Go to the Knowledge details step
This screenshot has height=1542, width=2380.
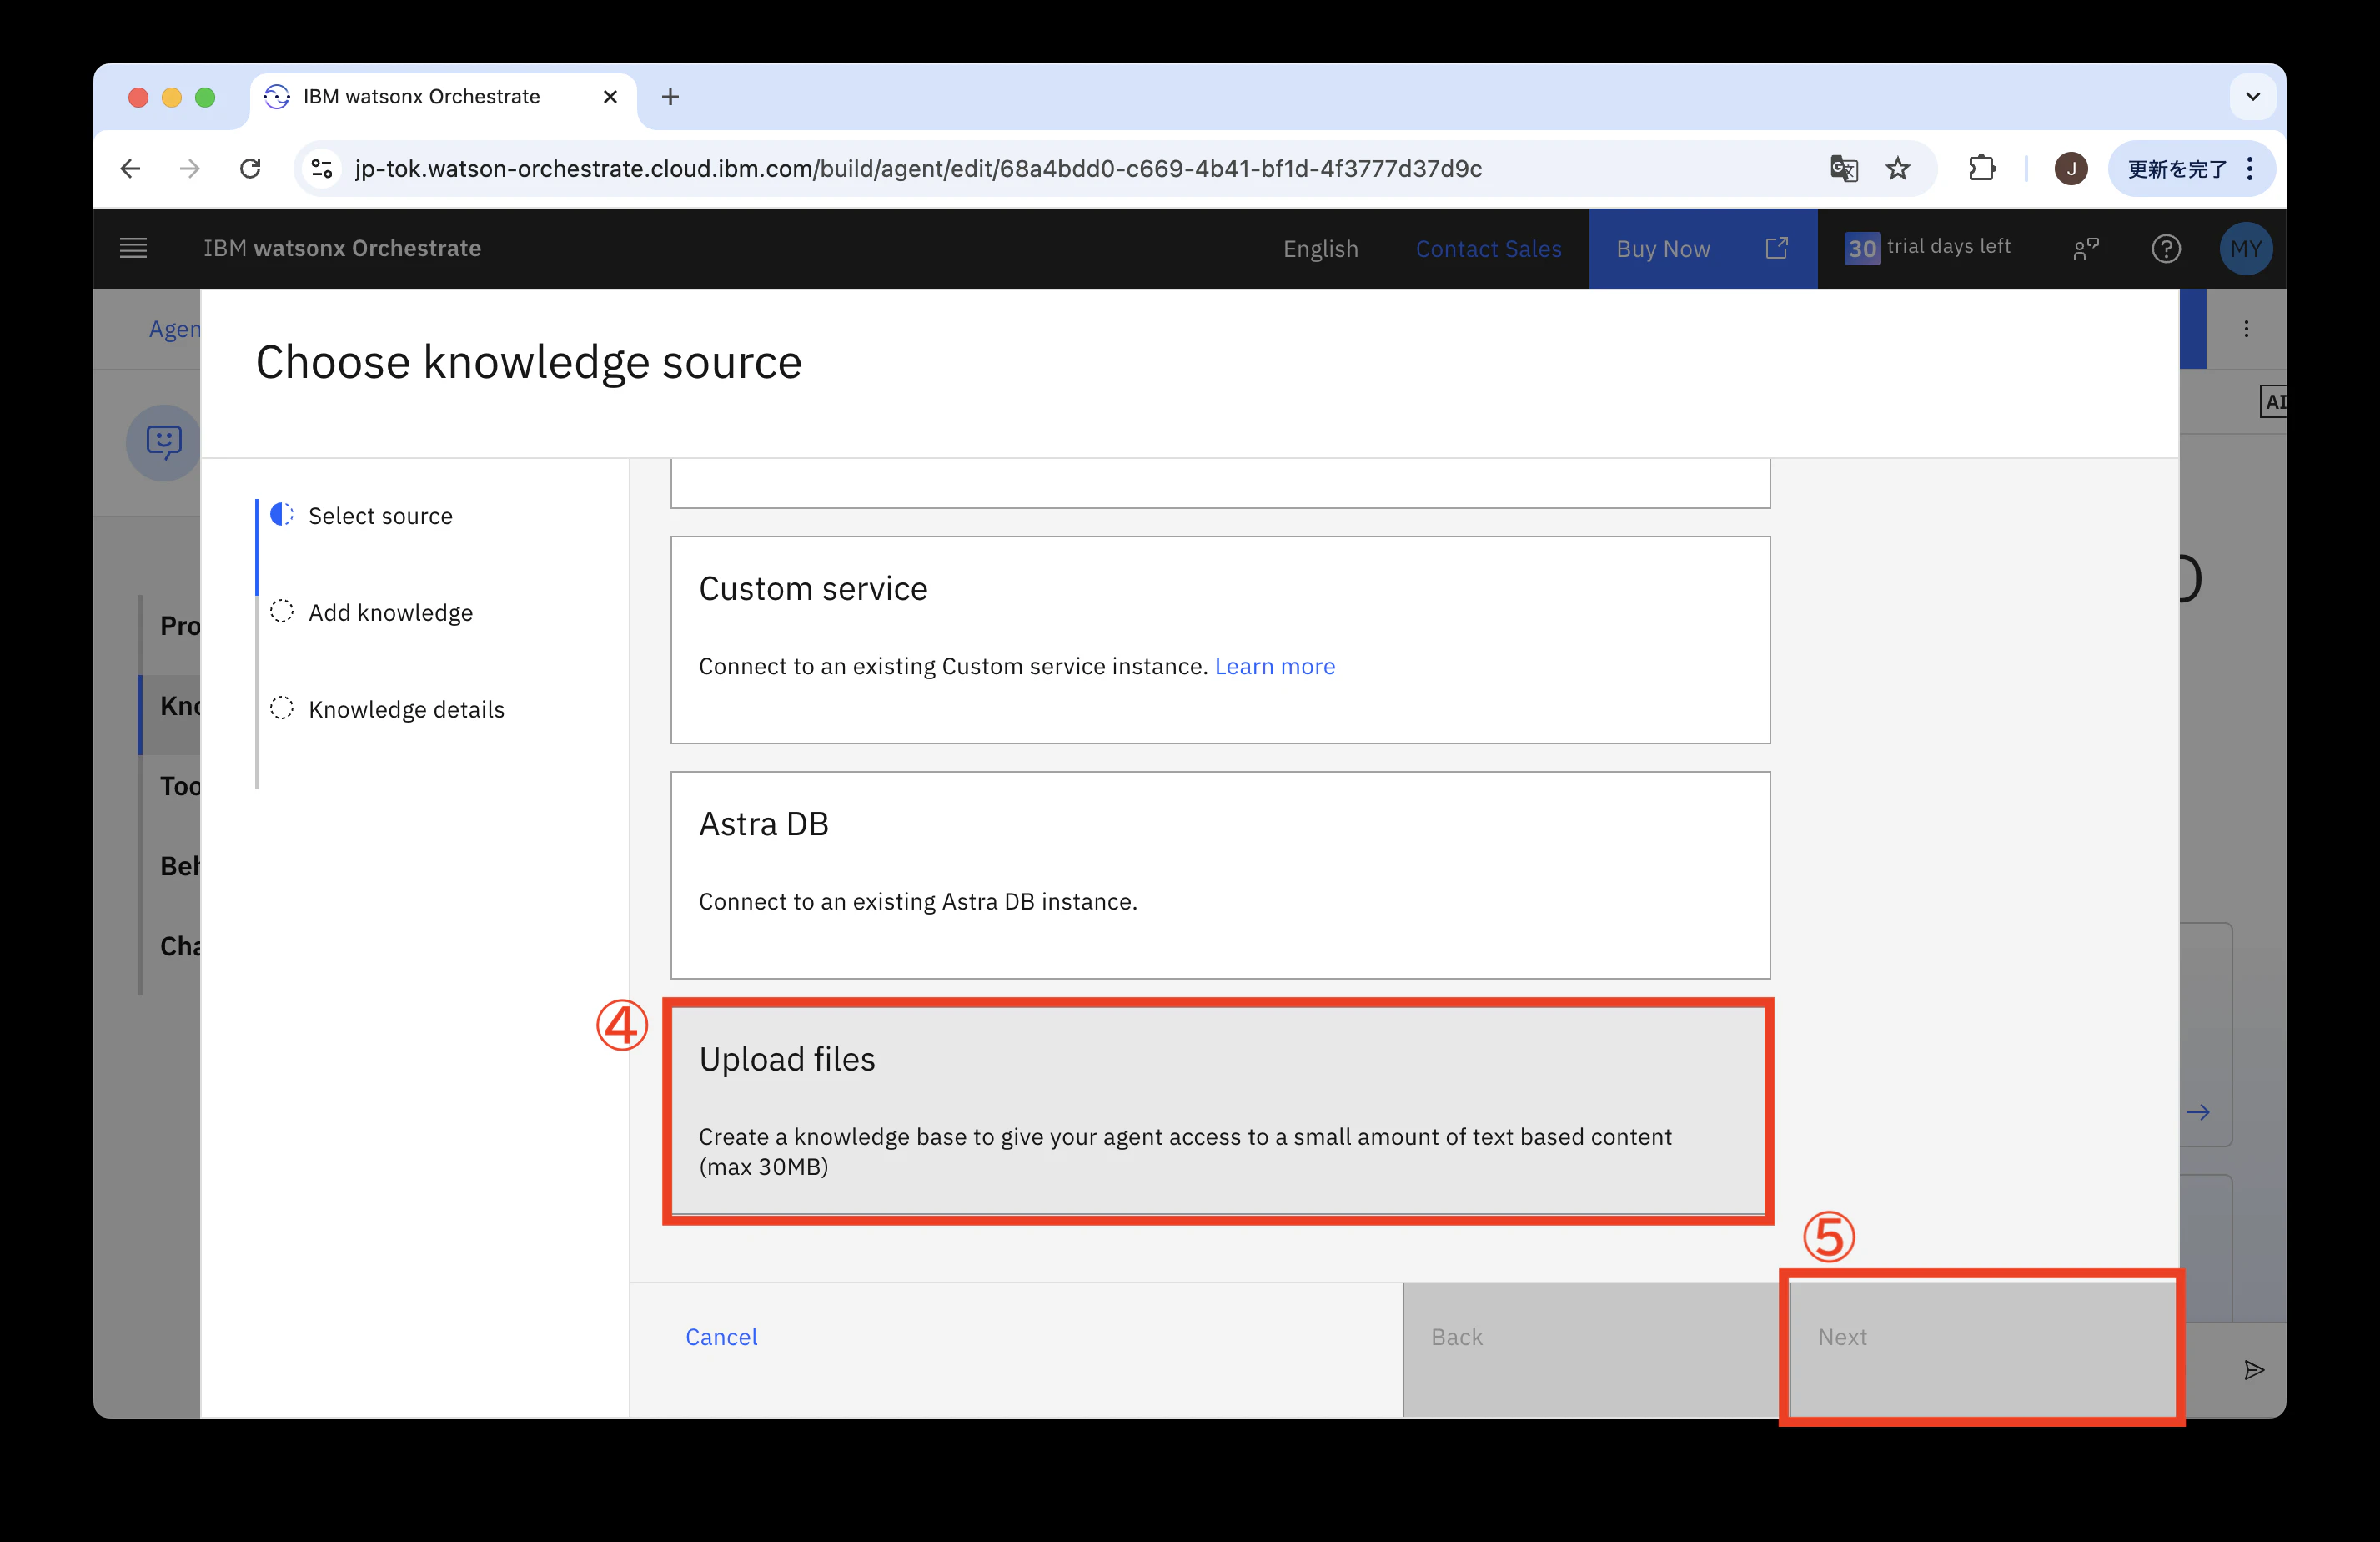point(406,708)
